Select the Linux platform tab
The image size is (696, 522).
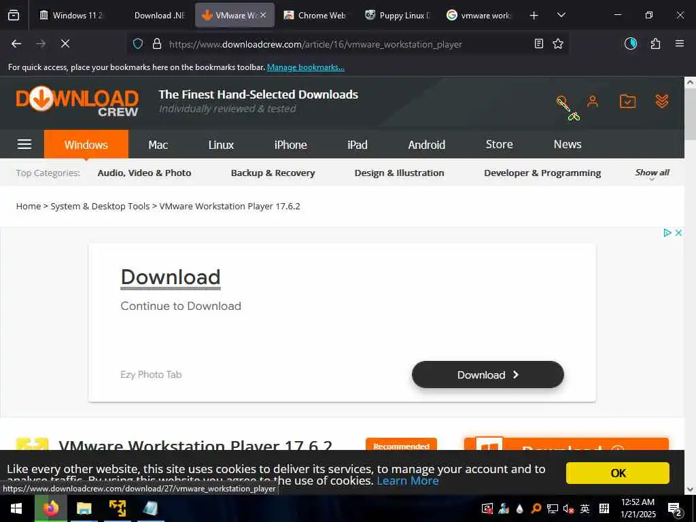[x=221, y=145]
